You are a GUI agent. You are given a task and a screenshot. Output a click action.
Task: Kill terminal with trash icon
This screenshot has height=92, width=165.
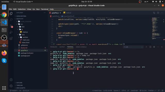(154, 47)
